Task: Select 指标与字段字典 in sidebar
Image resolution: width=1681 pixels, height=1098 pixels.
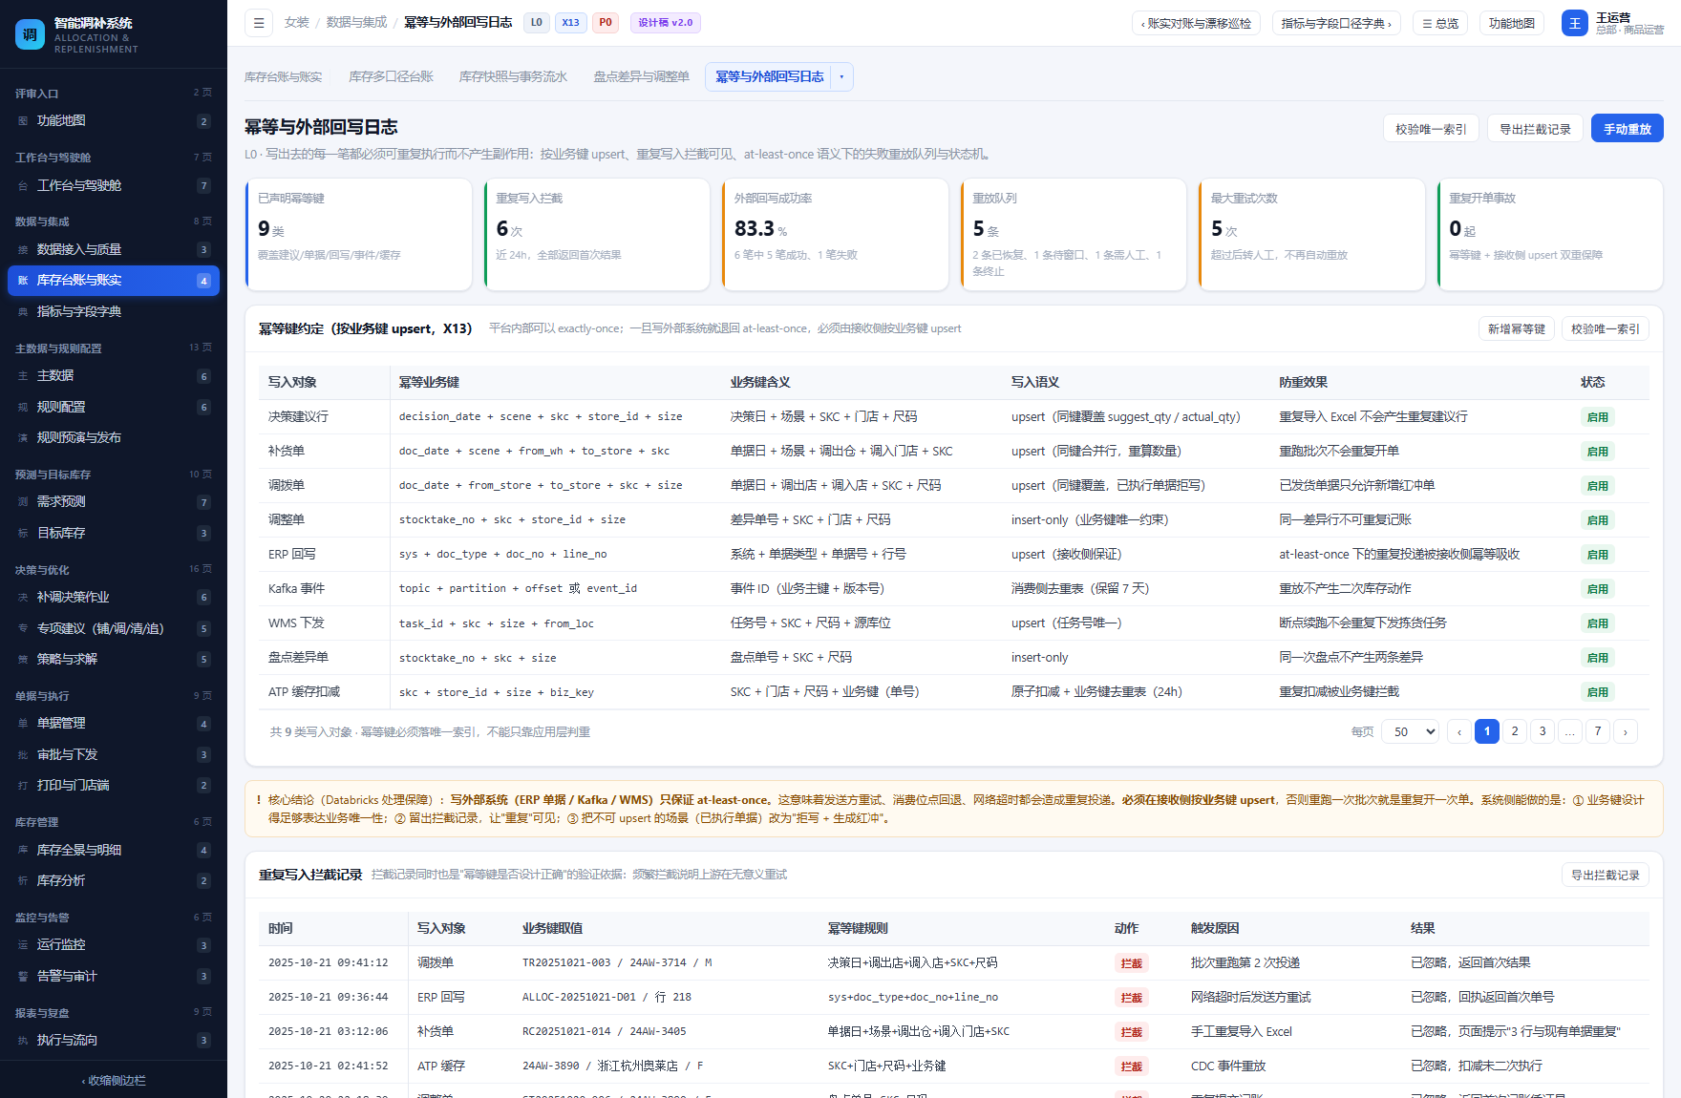Action: (x=114, y=312)
